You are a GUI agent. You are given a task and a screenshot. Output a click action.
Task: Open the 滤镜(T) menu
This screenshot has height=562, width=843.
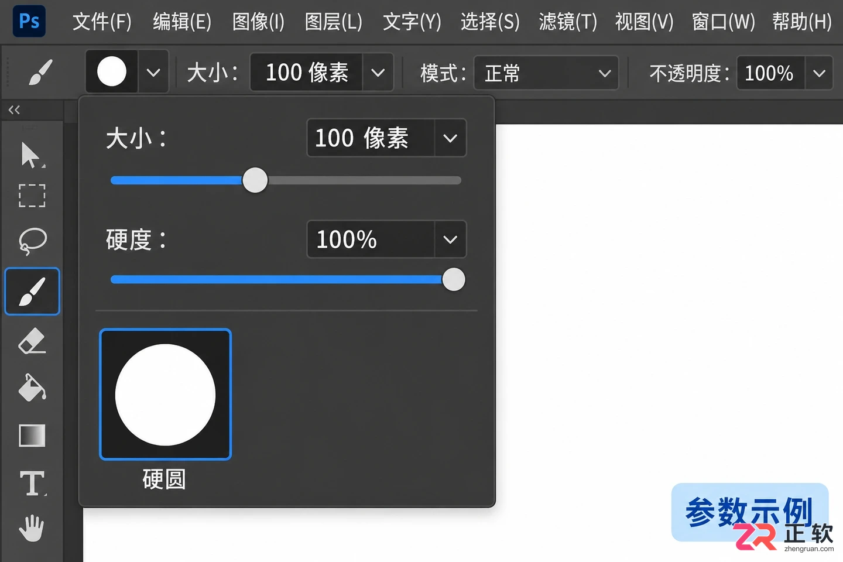568,22
